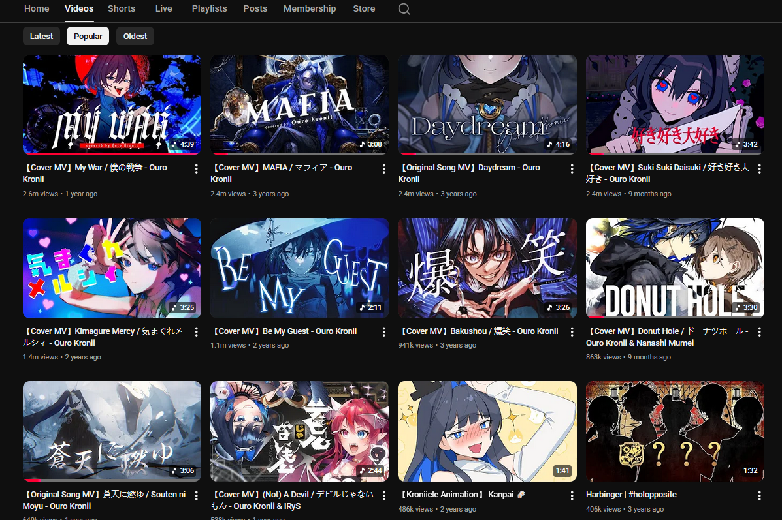Click '863k views • 9 months ago' text
This screenshot has height=520, width=782.
628,357
